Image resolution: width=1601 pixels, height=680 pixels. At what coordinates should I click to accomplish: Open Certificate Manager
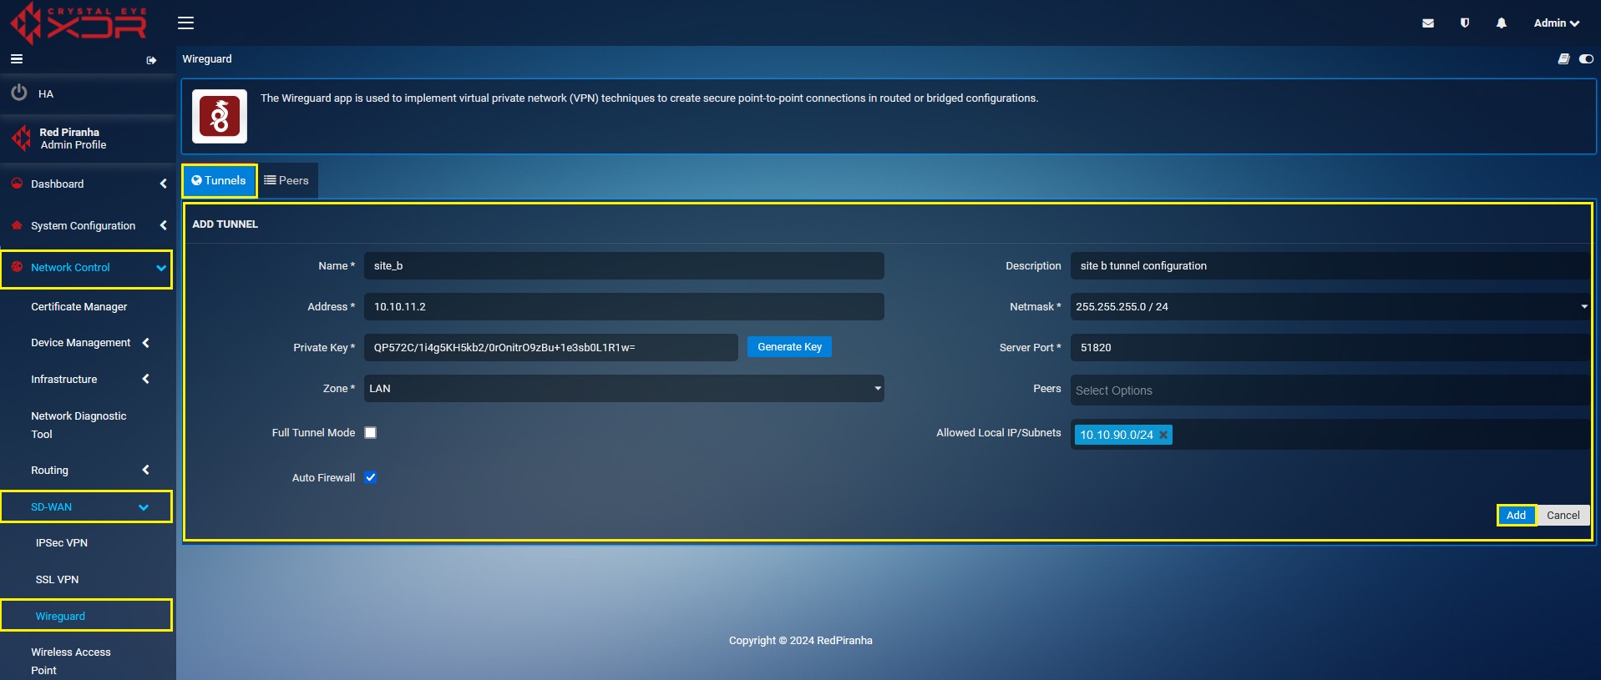coord(79,307)
